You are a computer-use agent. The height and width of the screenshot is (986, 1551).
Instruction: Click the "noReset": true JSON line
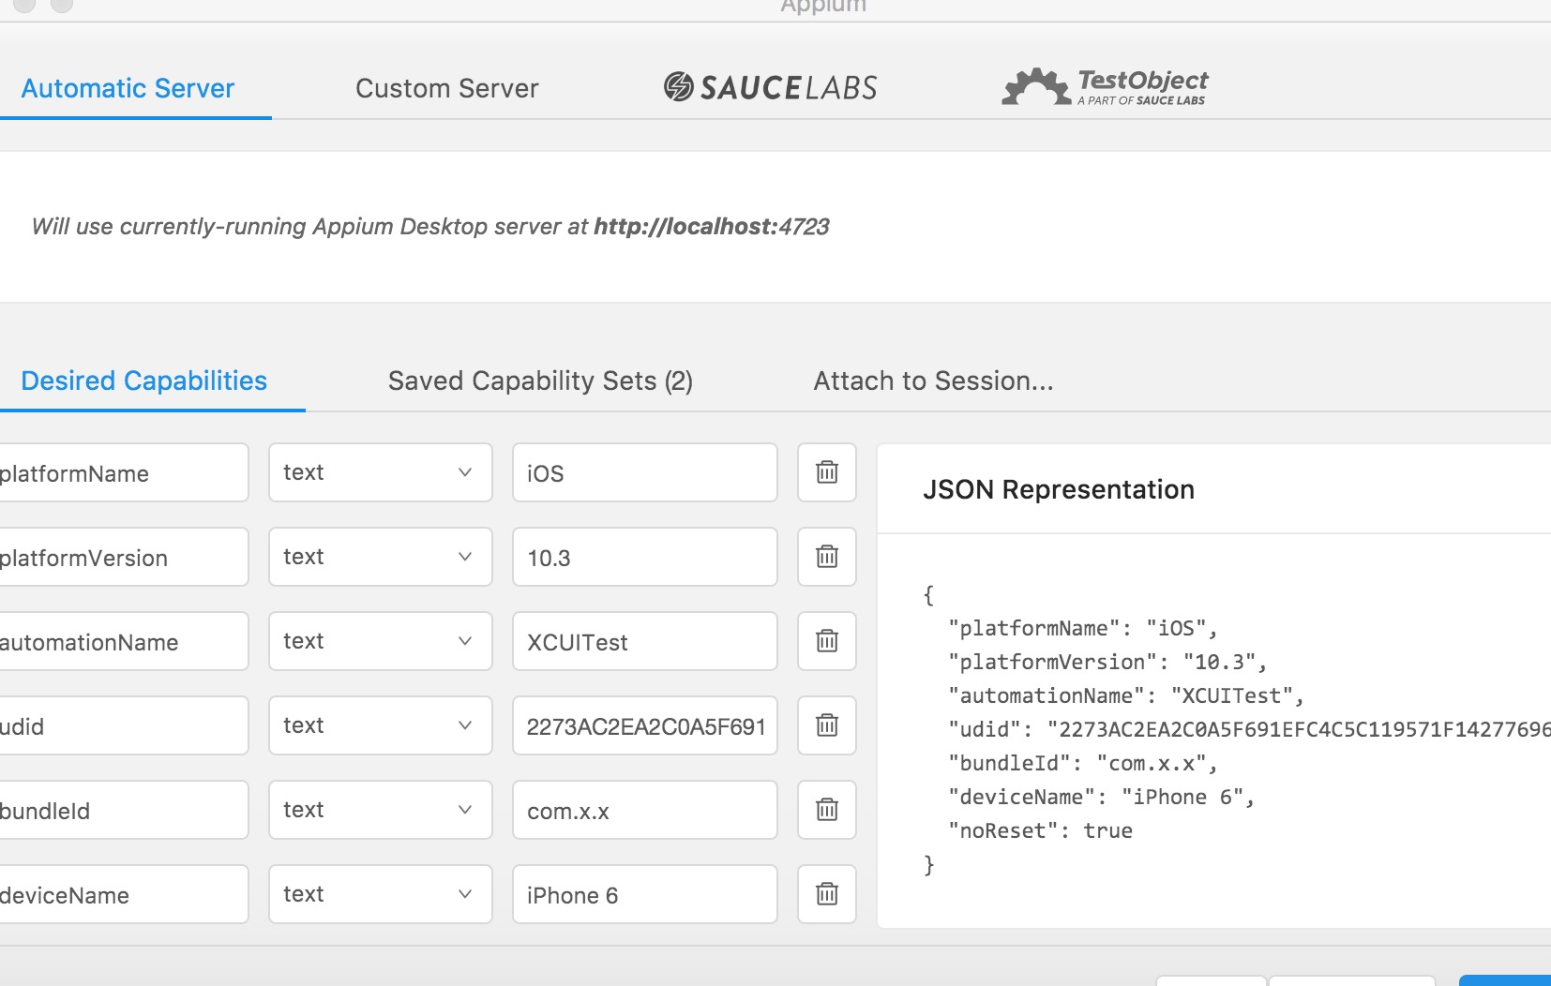[1041, 830]
